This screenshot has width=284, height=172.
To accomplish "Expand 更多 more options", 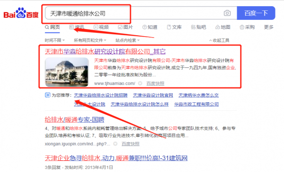I will pos(268,27).
